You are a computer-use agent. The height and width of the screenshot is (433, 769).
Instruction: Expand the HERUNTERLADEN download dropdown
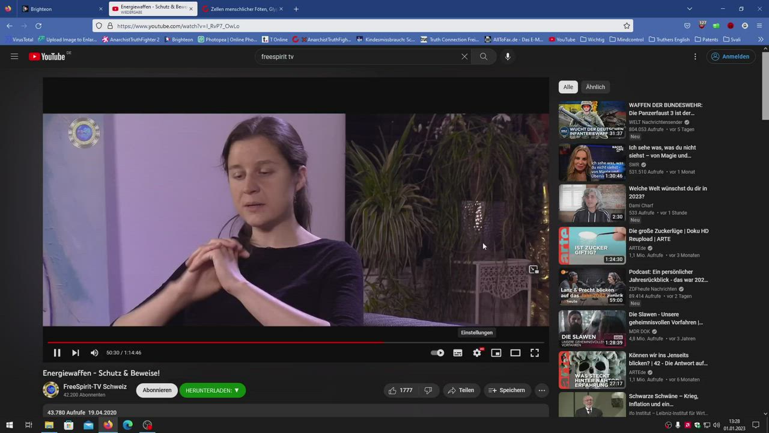coord(213,390)
